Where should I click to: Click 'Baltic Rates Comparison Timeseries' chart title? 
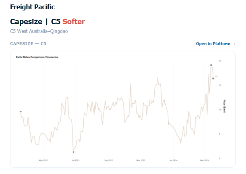[37, 57]
